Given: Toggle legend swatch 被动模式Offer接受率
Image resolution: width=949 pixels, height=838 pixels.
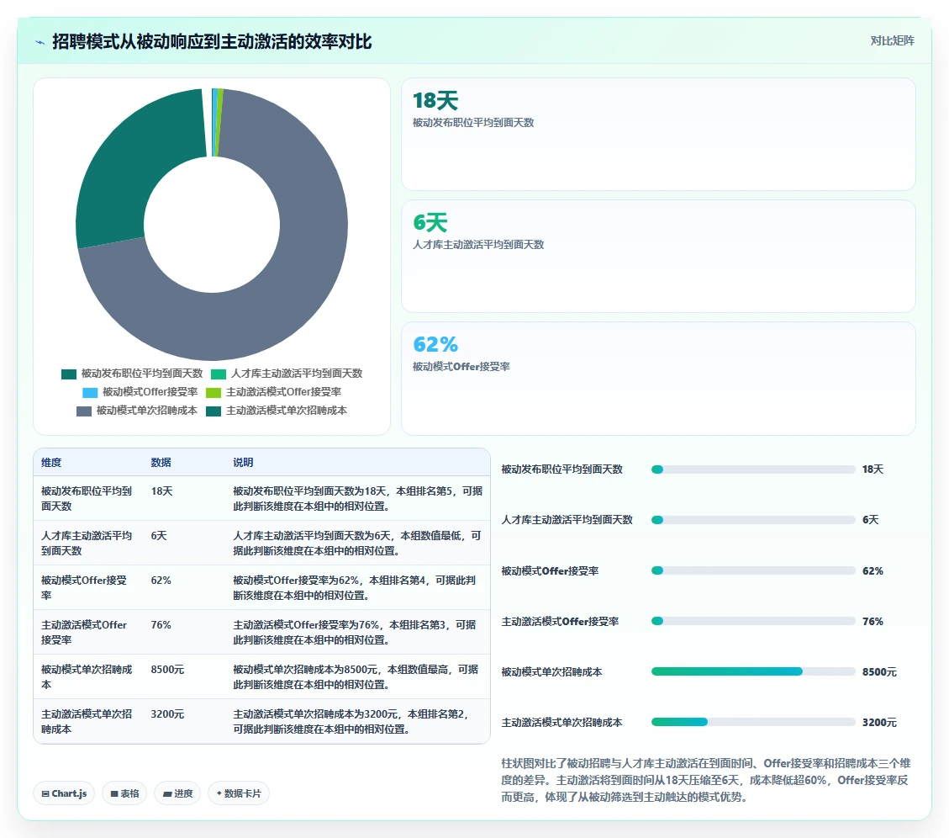Looking at the screenshot, I should pyautogui.click(x=90, y=393).
